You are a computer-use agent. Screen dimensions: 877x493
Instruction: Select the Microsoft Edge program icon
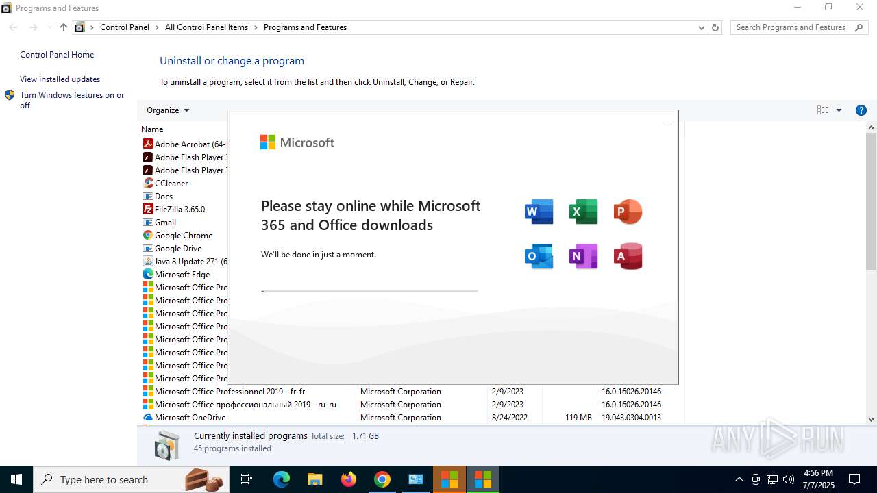click(x=147, y=274)
